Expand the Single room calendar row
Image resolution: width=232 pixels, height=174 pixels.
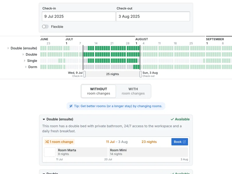click(25, 61)
